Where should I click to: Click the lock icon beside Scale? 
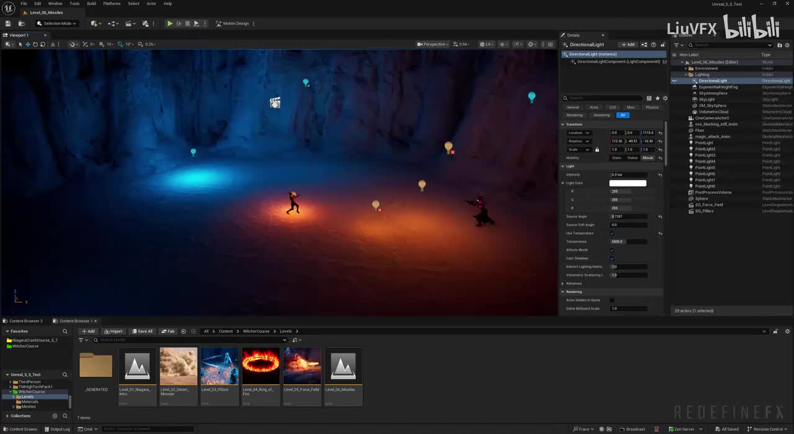(x=597, y=149)
